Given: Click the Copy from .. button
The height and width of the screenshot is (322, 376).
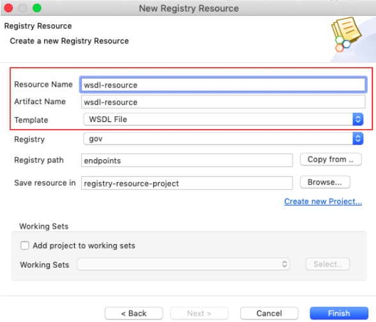Looking at the screenshot, I should pyautogui.click(x=331, y=159).
